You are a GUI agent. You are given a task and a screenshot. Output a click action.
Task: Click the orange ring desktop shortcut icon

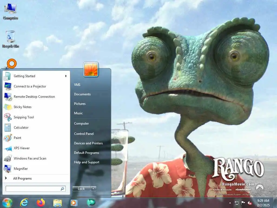[x=11, y=64]
